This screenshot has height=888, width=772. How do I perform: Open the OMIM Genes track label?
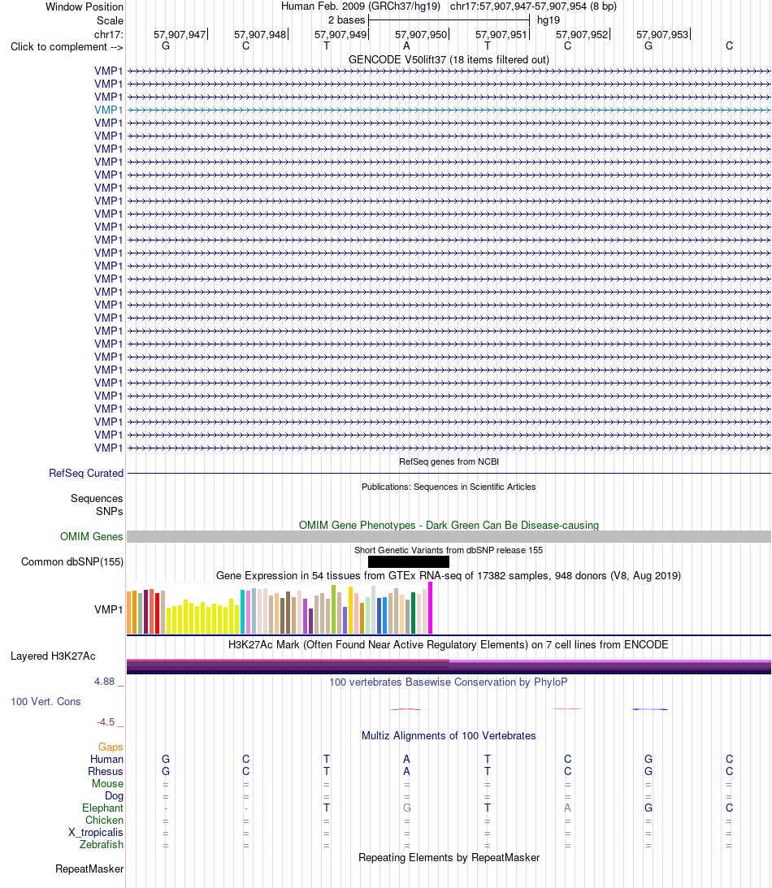click(x=91, y=536)
